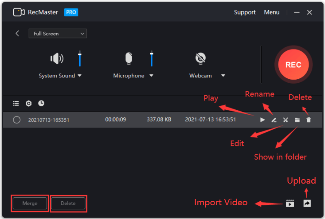This screenshot has width=325, height=219.
Task: Toggle the System Sound speaker icon
Action: pos(57,58)
